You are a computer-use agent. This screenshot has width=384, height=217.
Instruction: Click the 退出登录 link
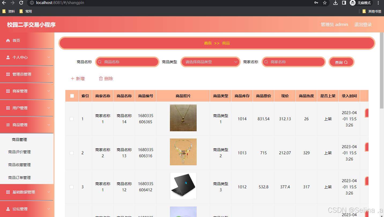point(363,25)
